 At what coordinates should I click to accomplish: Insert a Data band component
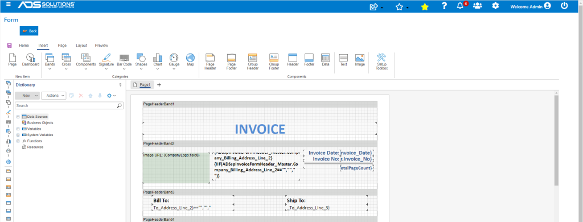click(x=325, y=60)
